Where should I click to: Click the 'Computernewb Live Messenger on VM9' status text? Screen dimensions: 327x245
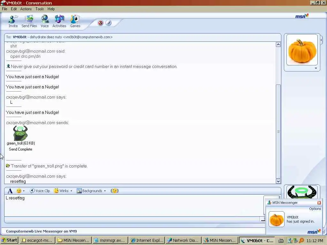[41, 231]
